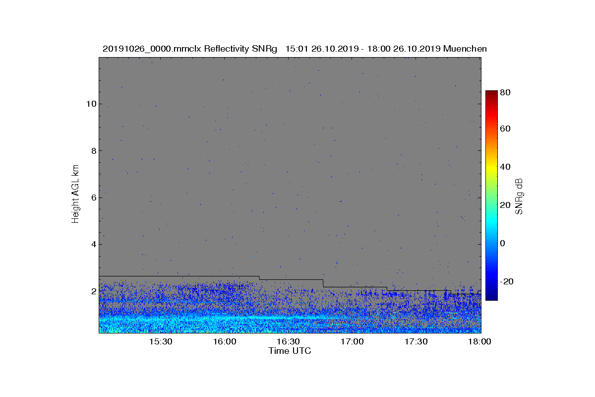Click the y-axis tick label 8
The width and height of the screenshot is (595, 397).
coord(93,151)
